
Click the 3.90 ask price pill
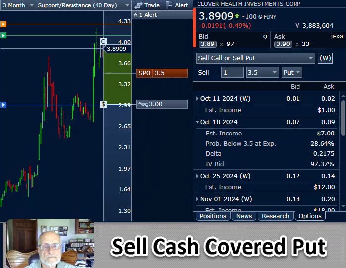coord(283,45)
